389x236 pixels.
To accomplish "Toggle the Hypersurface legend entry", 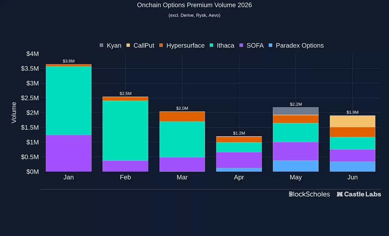I will [182, 45].
